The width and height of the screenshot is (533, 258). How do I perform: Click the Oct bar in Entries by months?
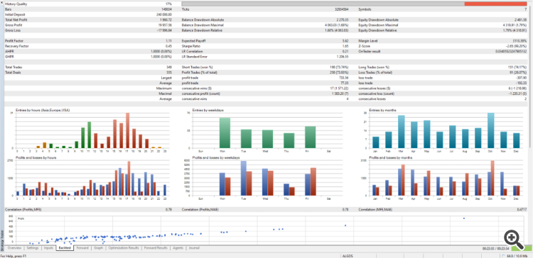pyautogui.click(x=491, y=130)
